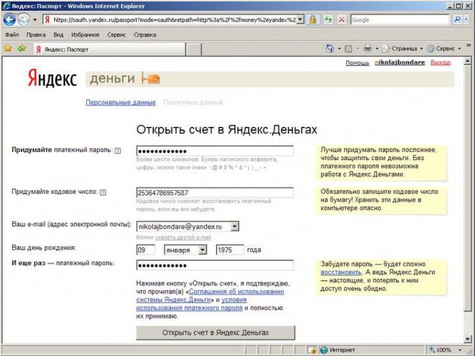Click указать другой e-mail link
Screen dimensions: 475x356
183,237
